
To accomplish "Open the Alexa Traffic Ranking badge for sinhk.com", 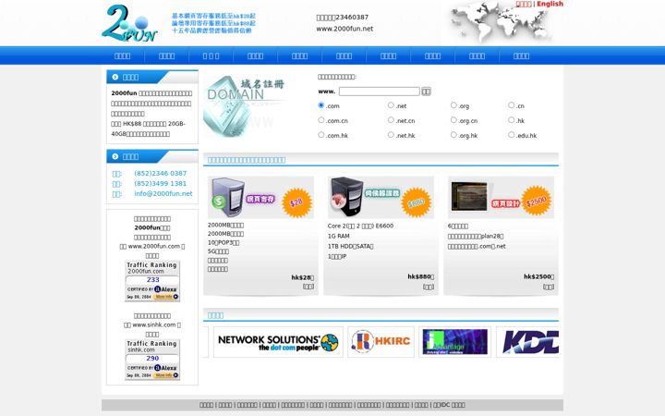I will pyautogui.click(x=152, y=360).
